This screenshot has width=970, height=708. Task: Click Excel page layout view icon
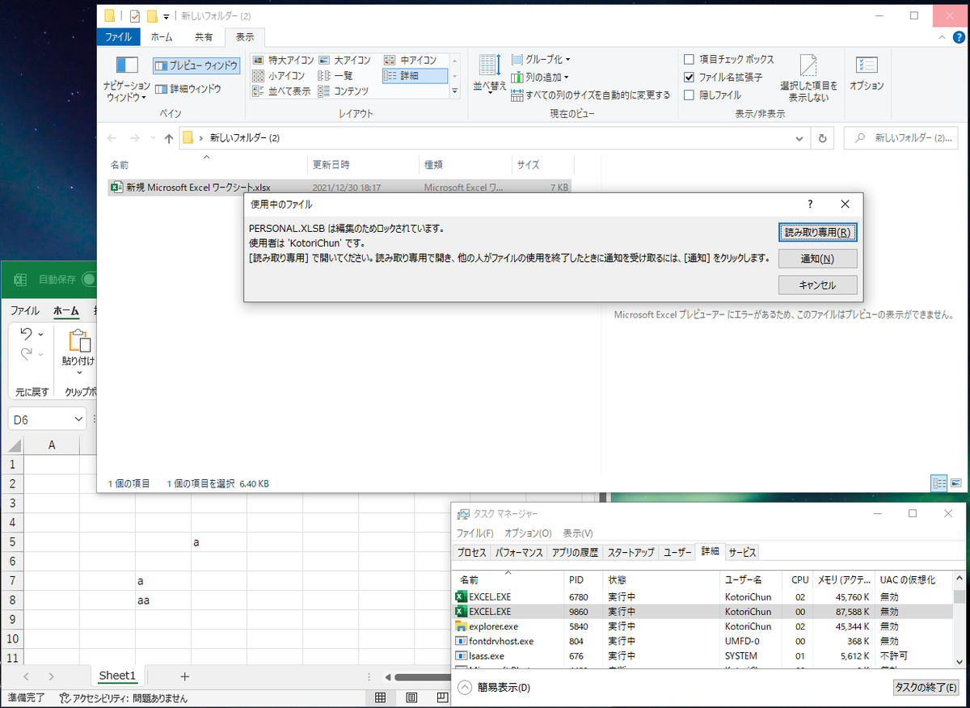[x=411, y=697]
